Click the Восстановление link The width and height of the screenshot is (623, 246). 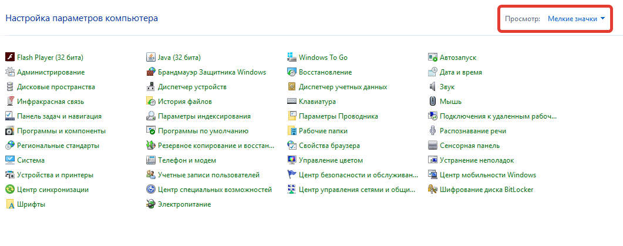tap(325, 72)
